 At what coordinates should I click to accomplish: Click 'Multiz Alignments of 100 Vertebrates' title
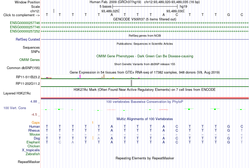[144, 119]
